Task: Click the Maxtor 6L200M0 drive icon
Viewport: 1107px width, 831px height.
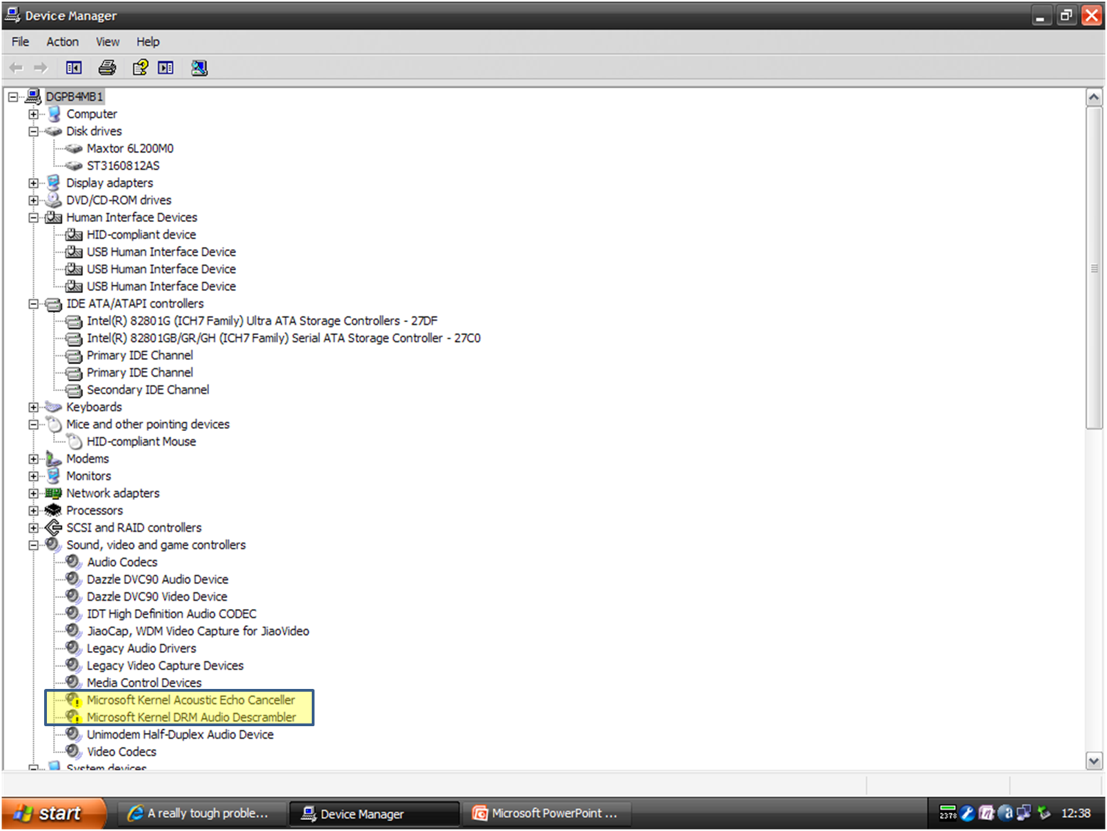Action: point(74,148)
